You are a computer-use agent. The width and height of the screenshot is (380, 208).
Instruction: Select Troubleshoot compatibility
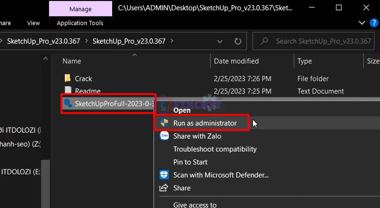click(215, 149)
